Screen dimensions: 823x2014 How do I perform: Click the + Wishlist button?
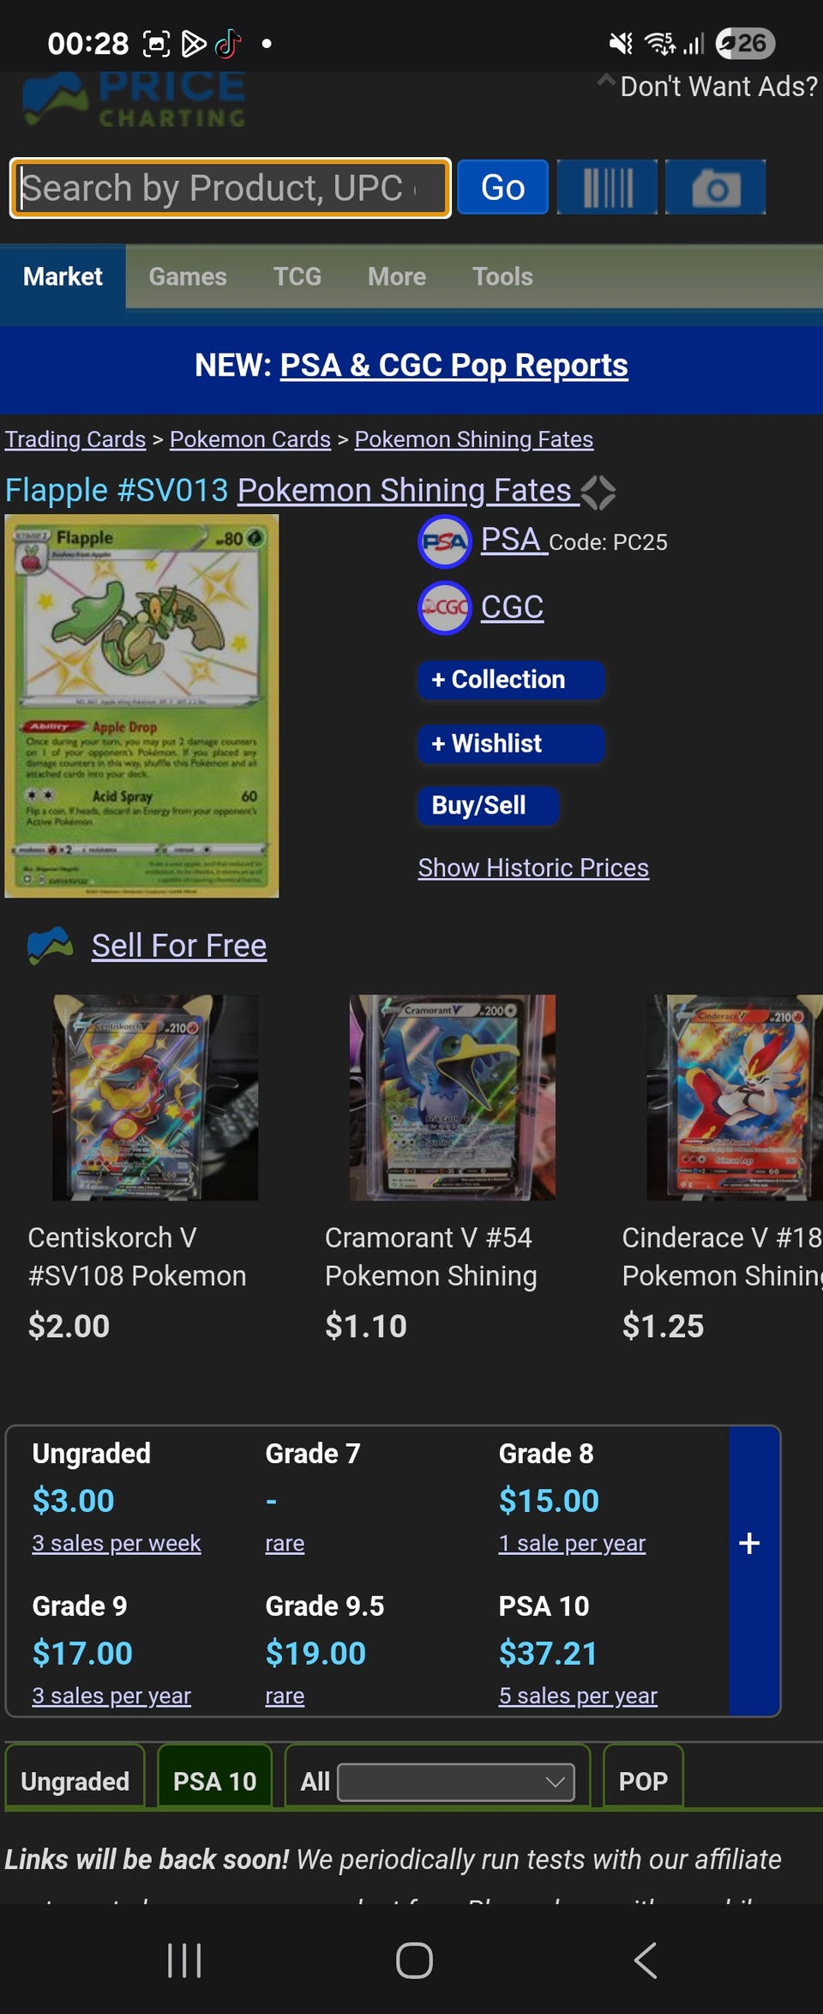[511, 743]
